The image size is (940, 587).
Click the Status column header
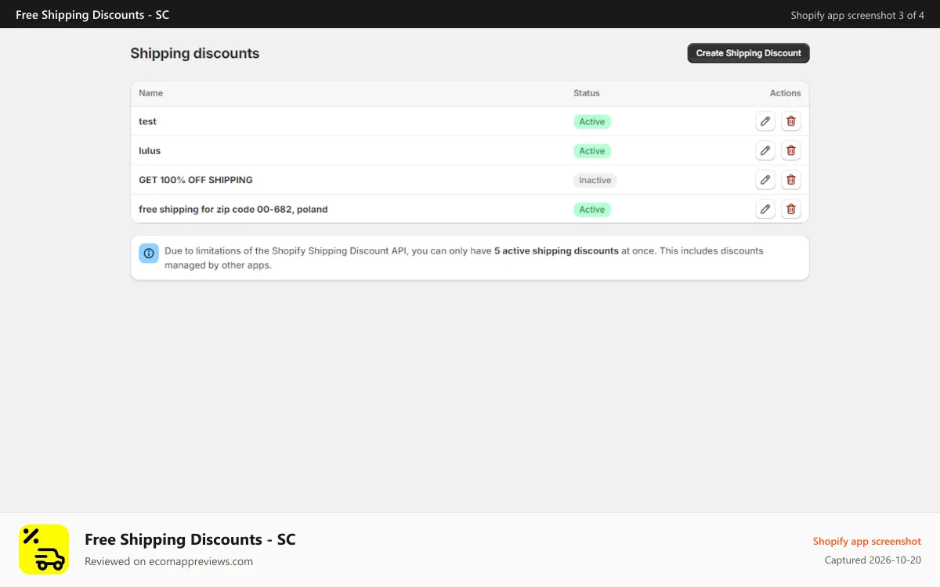[587, 93]
